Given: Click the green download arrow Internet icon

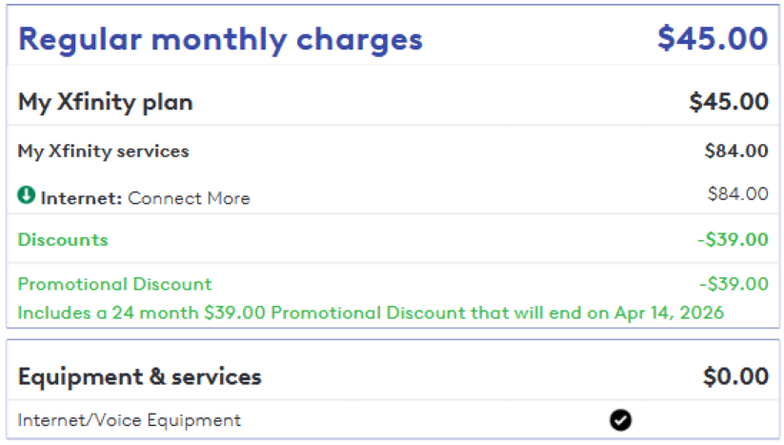Looking at the screenshot, I should [27, 195].
